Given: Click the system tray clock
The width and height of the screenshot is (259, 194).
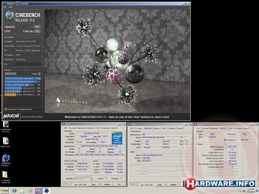Looking at the screenshot, I should [251, 191].
